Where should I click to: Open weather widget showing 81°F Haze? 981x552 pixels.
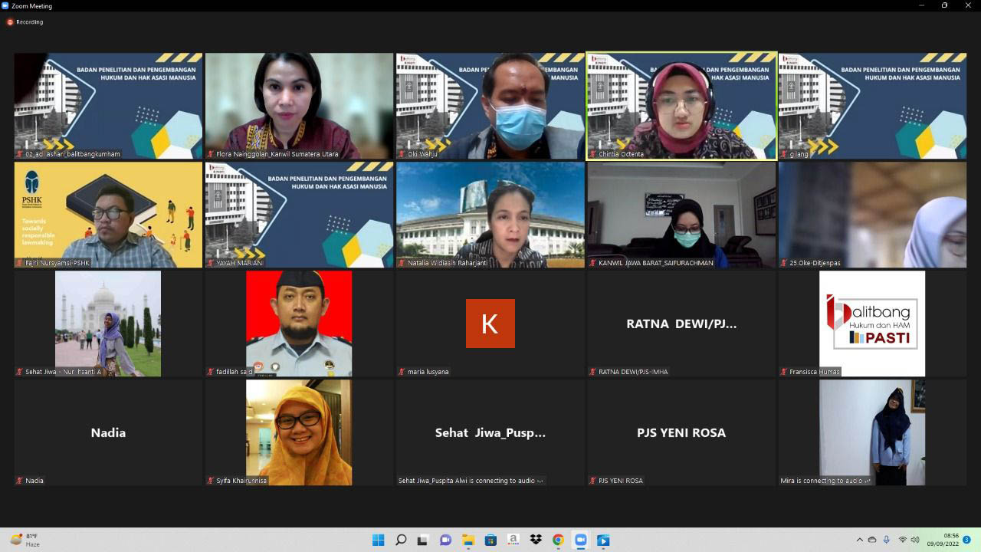point(25,540)
